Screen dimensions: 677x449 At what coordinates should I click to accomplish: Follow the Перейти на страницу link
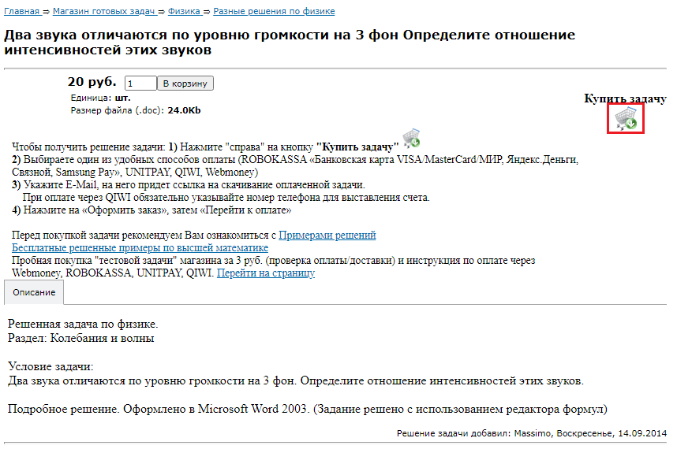point(266,273)
